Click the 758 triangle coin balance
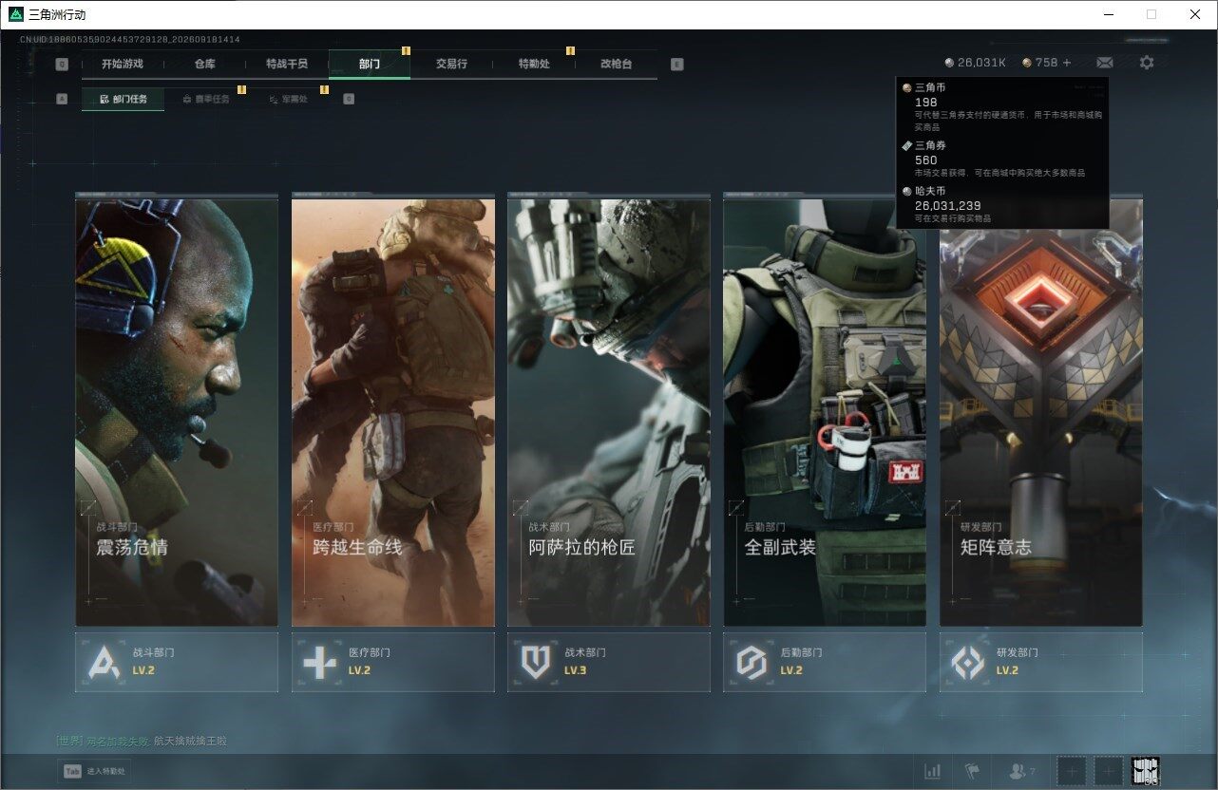Viewport: 1218px width, 790px height. [x=1039, y=63]
